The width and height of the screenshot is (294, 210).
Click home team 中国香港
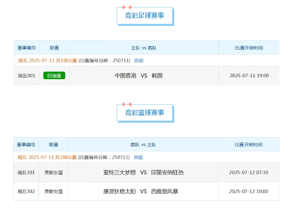click(x=125, y=76)
